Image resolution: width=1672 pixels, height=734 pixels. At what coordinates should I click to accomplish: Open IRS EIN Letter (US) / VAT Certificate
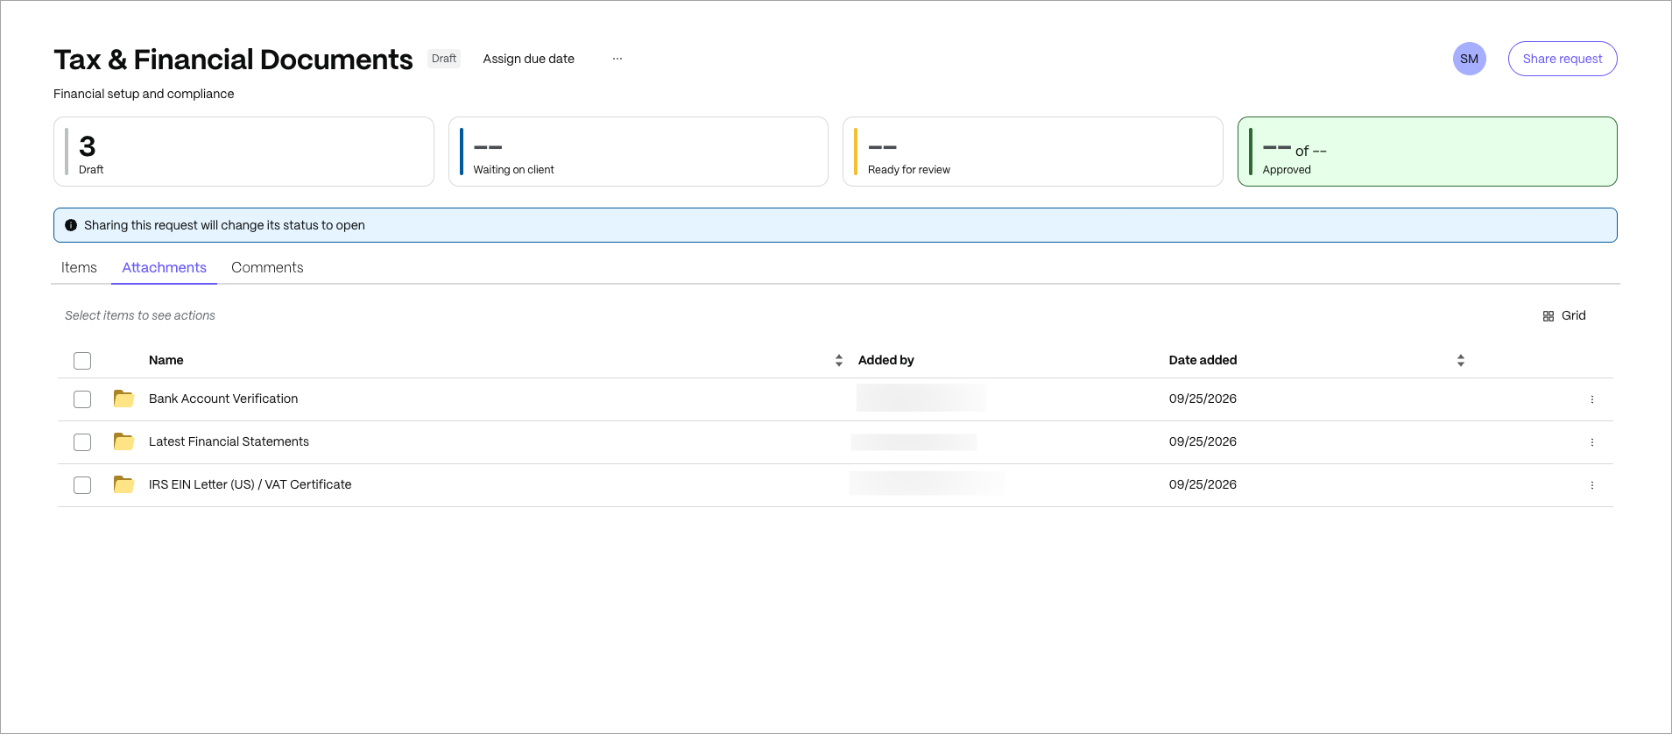[250, 484]
